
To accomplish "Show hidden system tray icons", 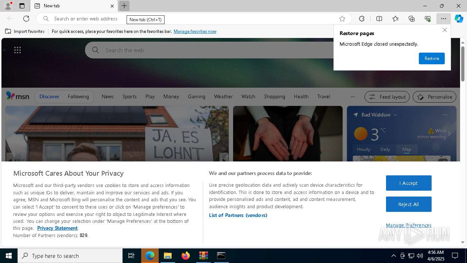I will pos(393,256).
